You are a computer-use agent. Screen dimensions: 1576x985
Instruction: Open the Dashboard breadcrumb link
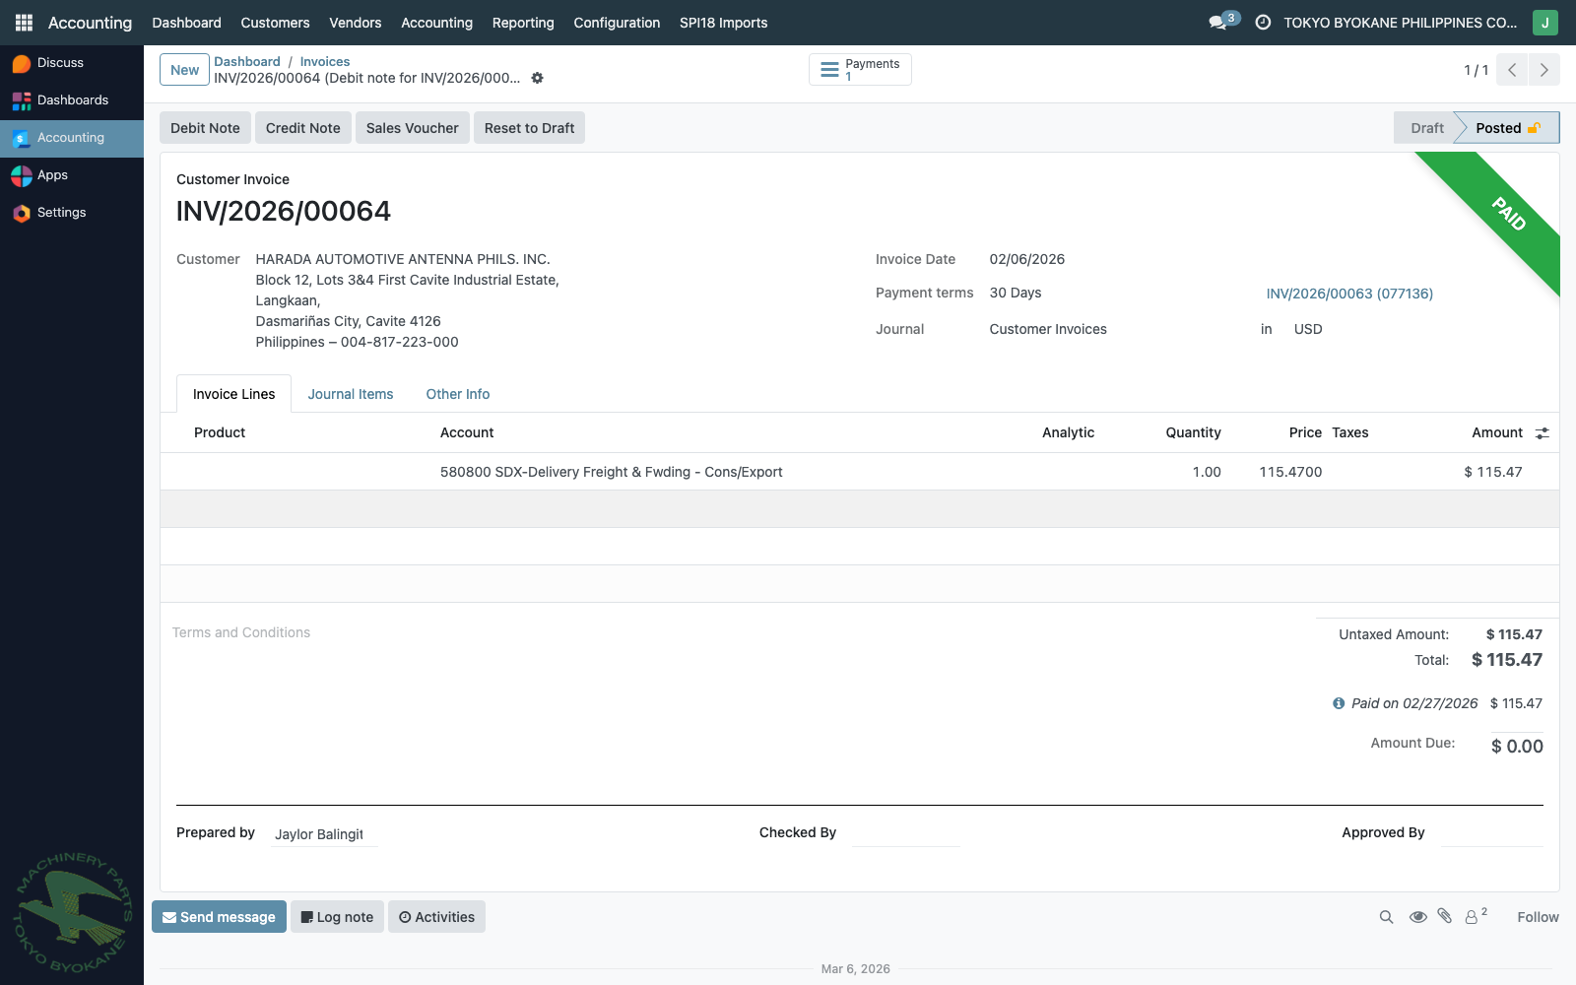247,61
